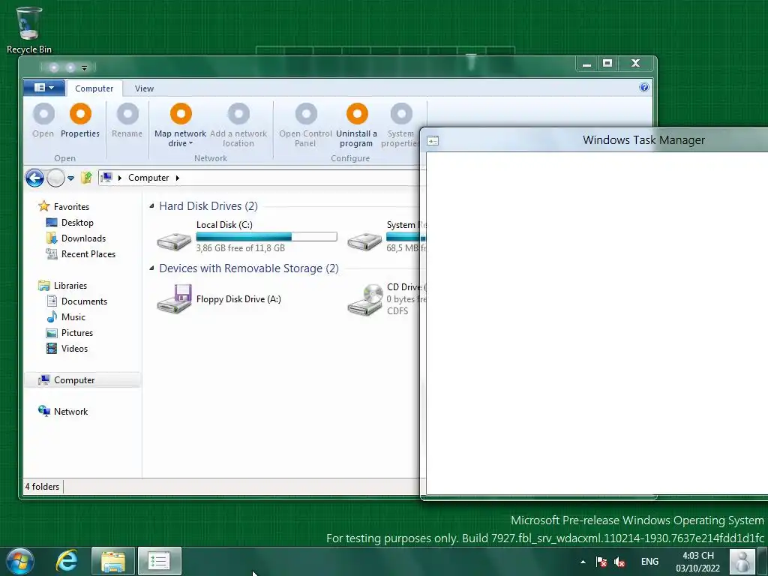Expand the arrow after Computer breadcrumb
The height and width of the screenshot is (576, 768).
(x=177, y=178)
